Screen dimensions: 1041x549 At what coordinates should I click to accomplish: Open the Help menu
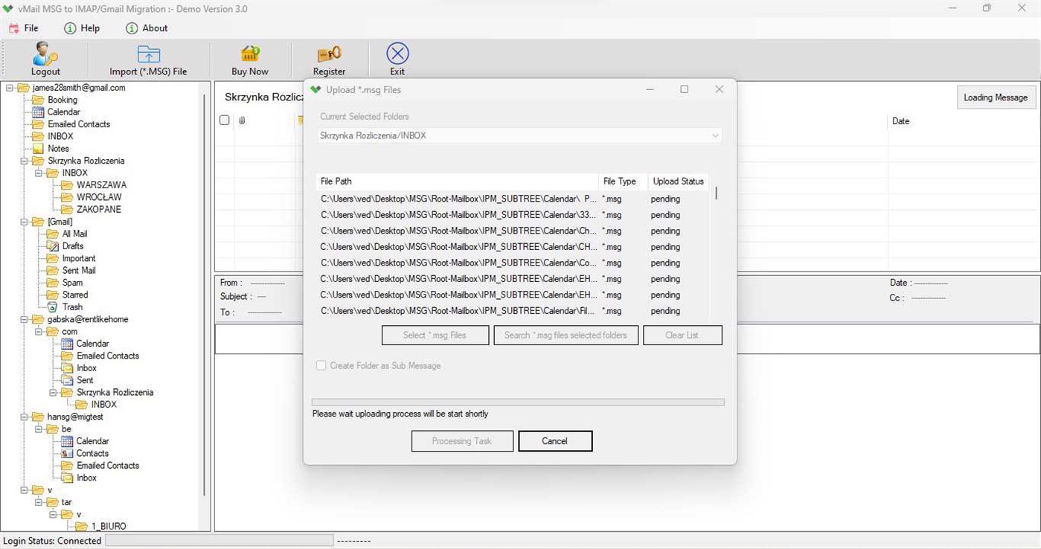[82, 28]
